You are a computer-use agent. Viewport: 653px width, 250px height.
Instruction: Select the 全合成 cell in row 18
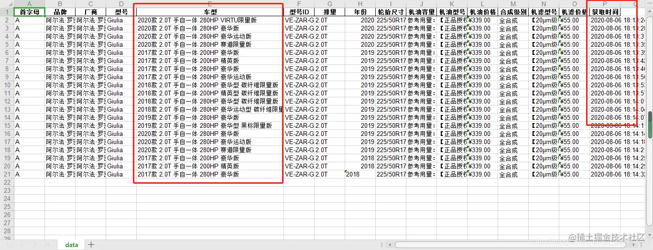(x=513, y=150)
